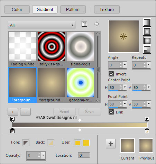The image size is (156, 164).
Task: Switch to the Pattern tab
Action: [x=73, y=9]
